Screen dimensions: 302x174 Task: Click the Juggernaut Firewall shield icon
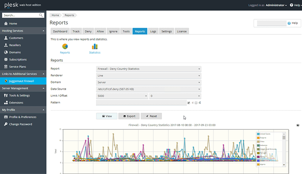click(x=6, y=81)
